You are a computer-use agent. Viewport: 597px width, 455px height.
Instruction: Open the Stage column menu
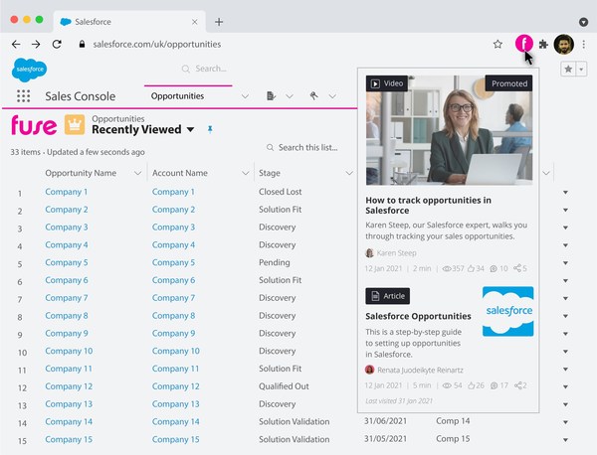click(x=349, y=173)
